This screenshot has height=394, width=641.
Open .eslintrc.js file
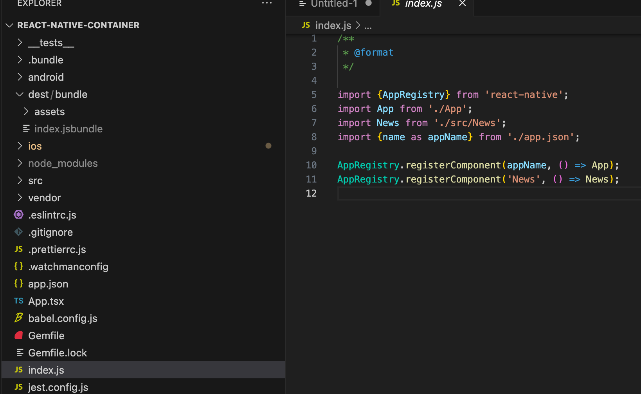[52, 215]
